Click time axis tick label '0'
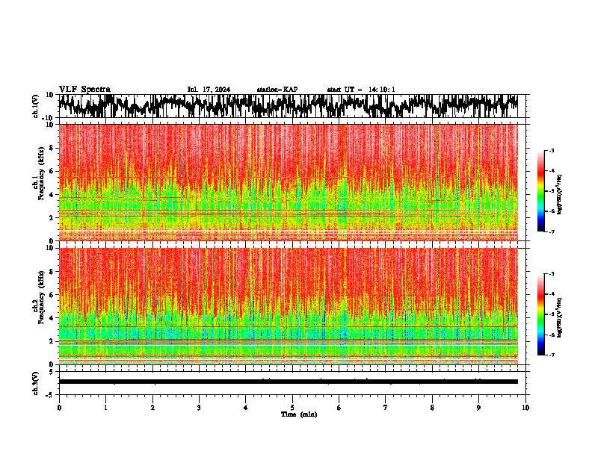Image resolution: width=592 pixels, height=457 pixels. 59,408
